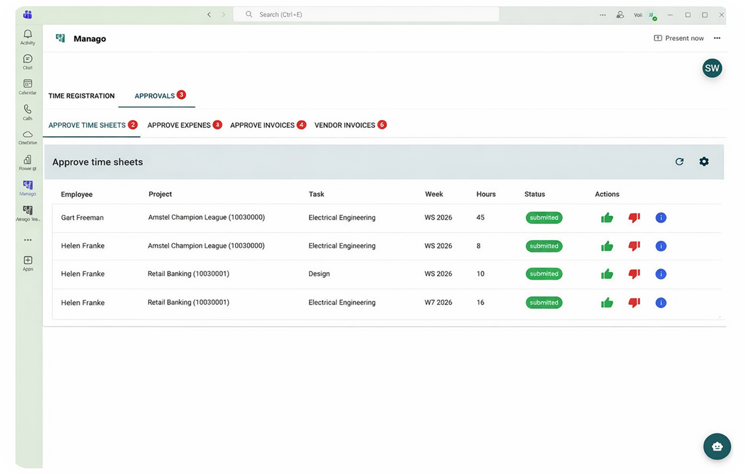
Task: Click the Status column header
Action: click(x=535, y=194)
